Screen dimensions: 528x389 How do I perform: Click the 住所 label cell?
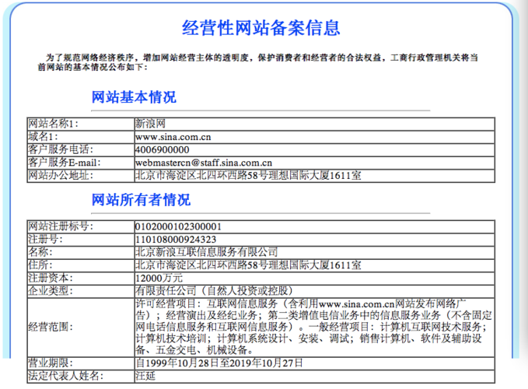point(80,265)
